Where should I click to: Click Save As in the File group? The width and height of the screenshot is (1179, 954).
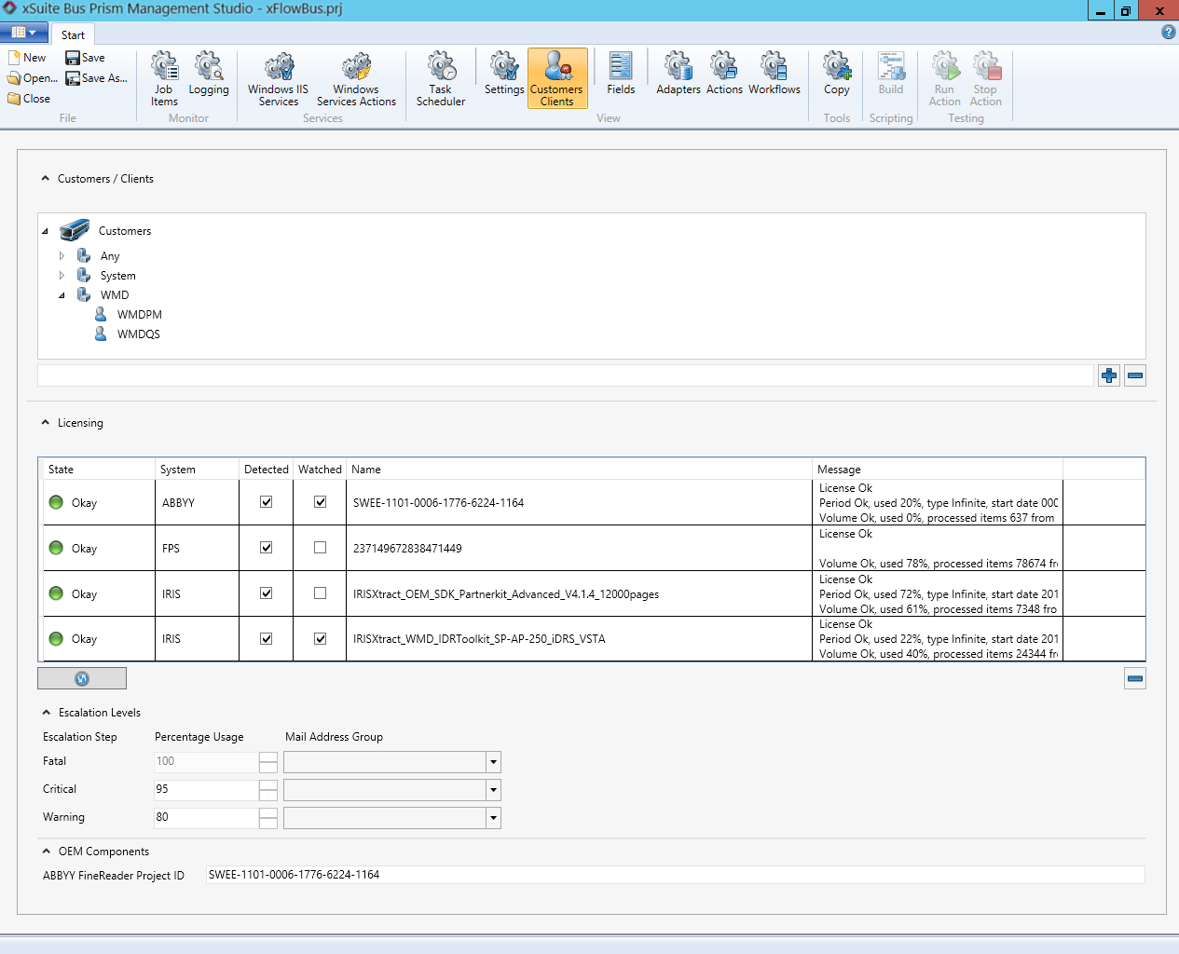96,78
